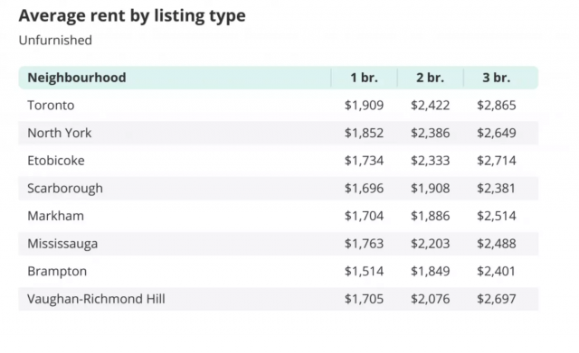This screenshot has height=353, width=579.
Task: Select the 3 br. column header
Action: (x=497, y=78)
